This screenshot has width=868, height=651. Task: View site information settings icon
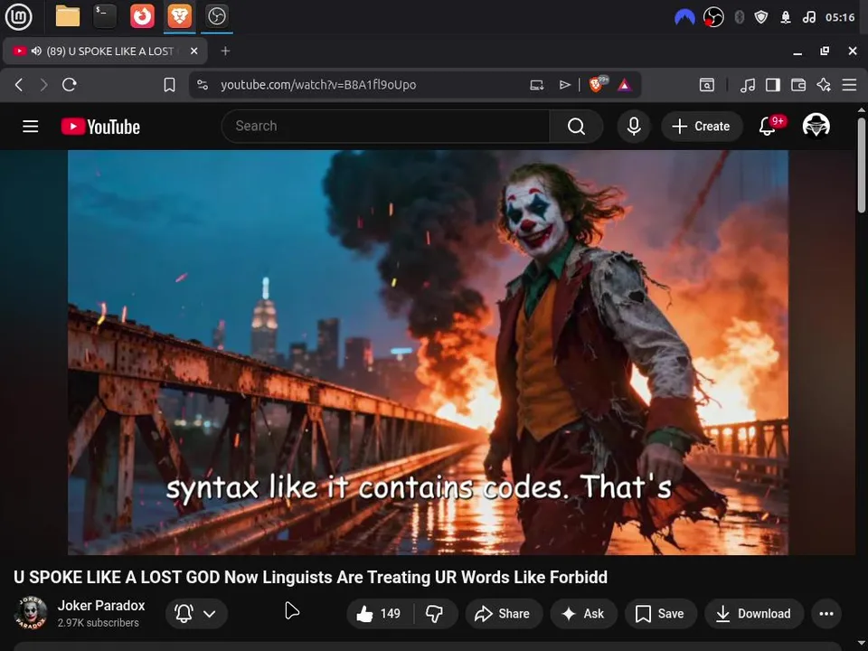click(x=203, y=85)
